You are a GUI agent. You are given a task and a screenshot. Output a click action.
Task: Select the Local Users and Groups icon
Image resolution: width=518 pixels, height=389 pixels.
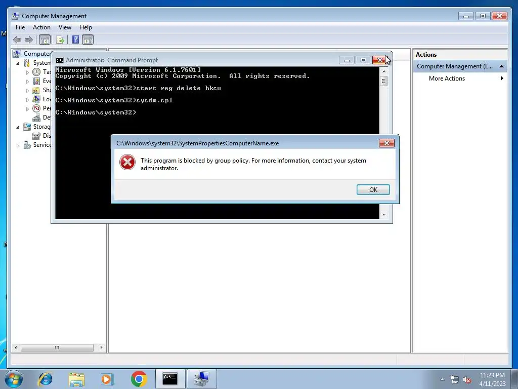36,99
